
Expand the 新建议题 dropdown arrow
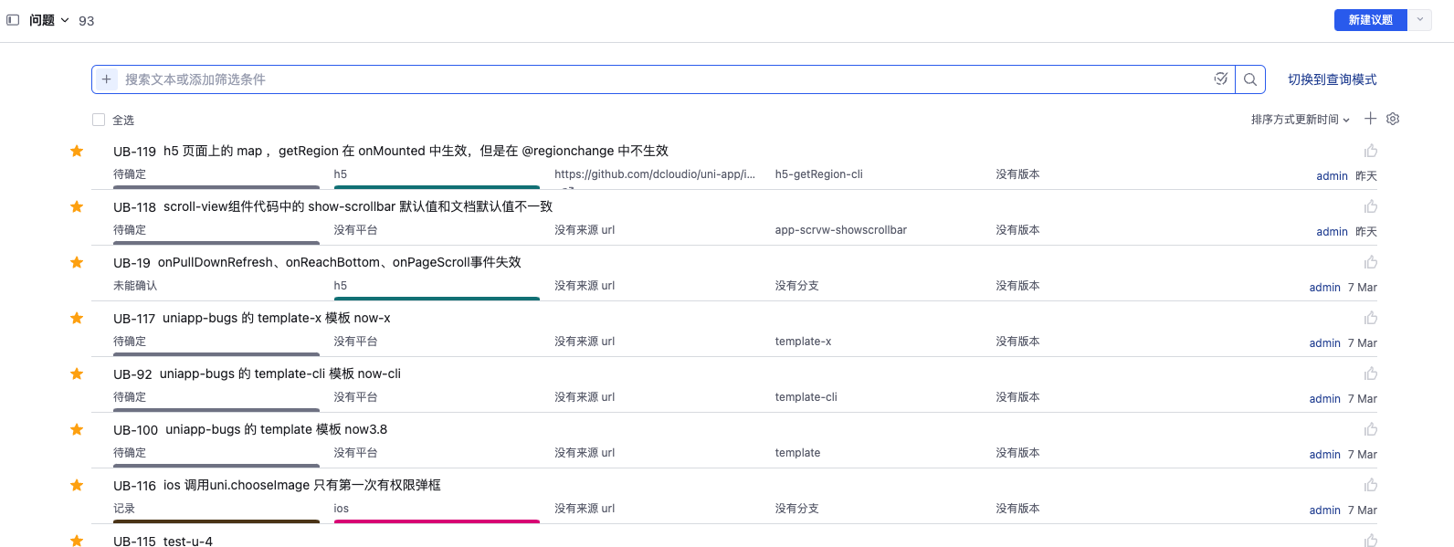(x=1420, y=20)
